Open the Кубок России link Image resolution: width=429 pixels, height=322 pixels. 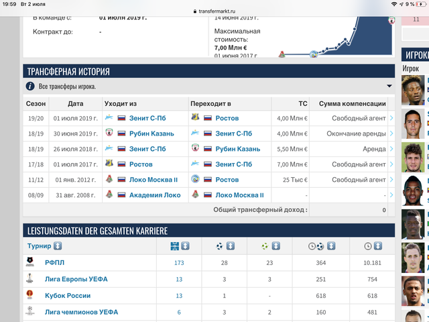click(x=68, y=295)
